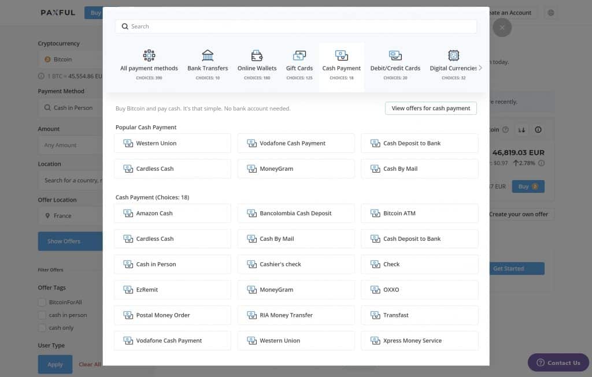
Task: Open the Bitcoin cryptocurrency dropdown
Action: (69, 59)
